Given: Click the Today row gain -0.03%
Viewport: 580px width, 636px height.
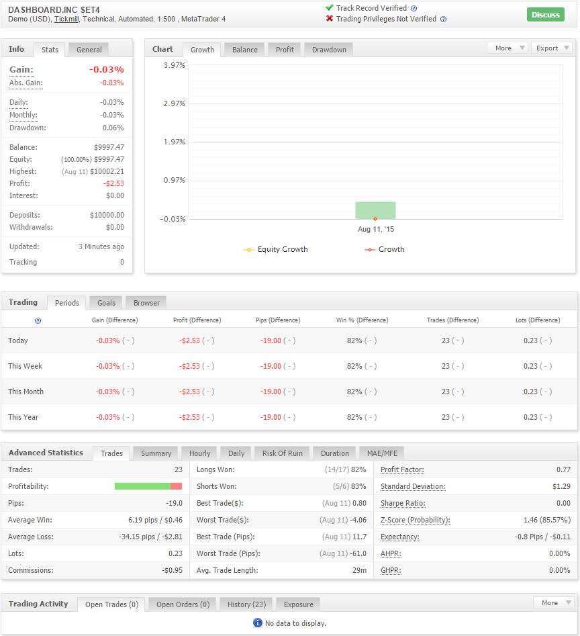Looking at the screenshot, I should [108, 340].
